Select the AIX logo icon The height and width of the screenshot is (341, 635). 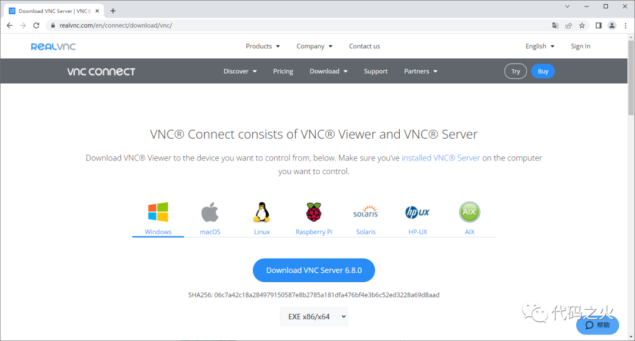pyautogui.click(x=469, y=212)
